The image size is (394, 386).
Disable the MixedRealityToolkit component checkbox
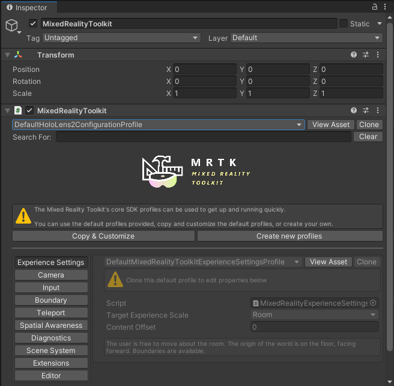(29, 111)
